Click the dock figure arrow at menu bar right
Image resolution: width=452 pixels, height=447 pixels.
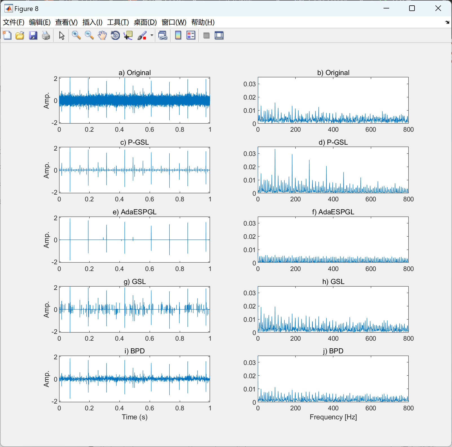pyautogui.click(x=447, y=22)
